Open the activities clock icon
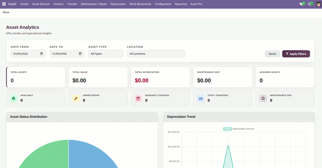The width and height of the screenshot is (322, 168). point(310,4)
